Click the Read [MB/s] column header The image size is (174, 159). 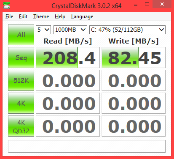pyautogui.click(x=68, y=41)
